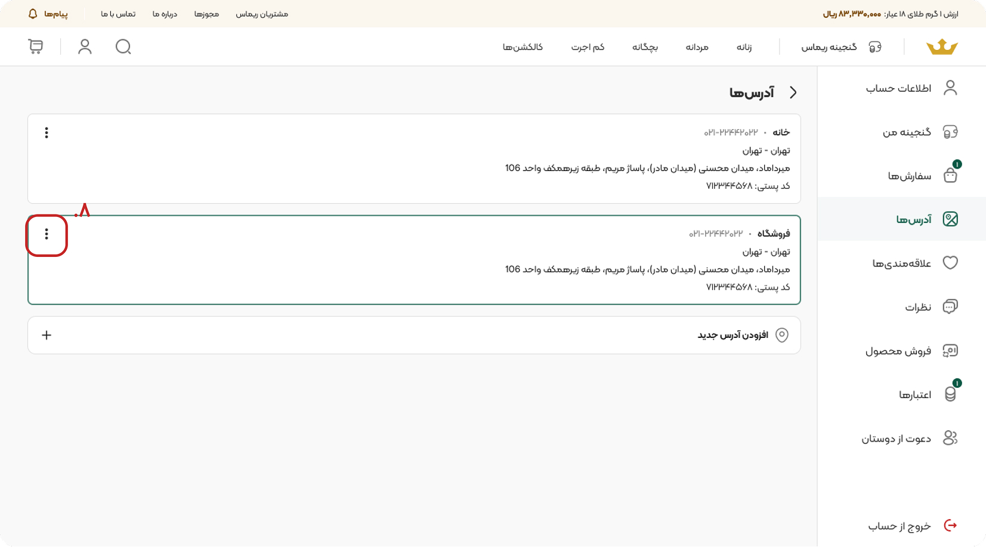This screenshot has width=986, height=547.
Task: Click the علاقه‌مندی‌ها heart icon
Action: click(x=950, y=263)
